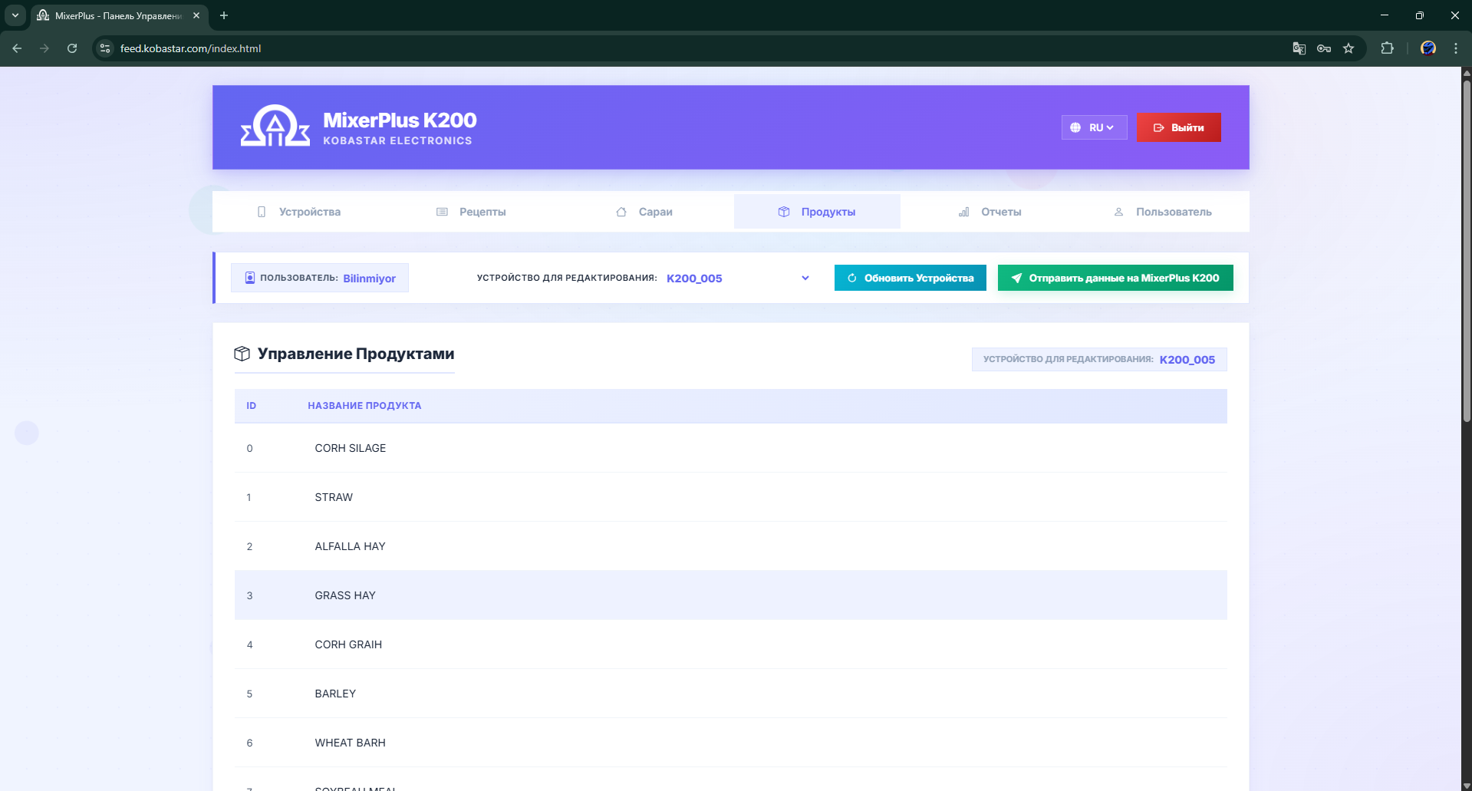Click the MixerPlus K200 logo icon
Viewport: 1472px width, 791px height.
pyautogui.click(x=275, y=127)
